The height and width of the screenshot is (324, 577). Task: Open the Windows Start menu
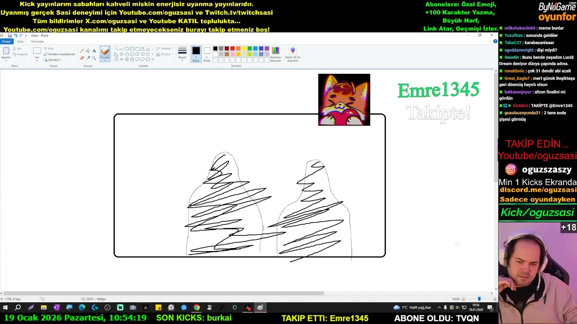tap(5, 308)
